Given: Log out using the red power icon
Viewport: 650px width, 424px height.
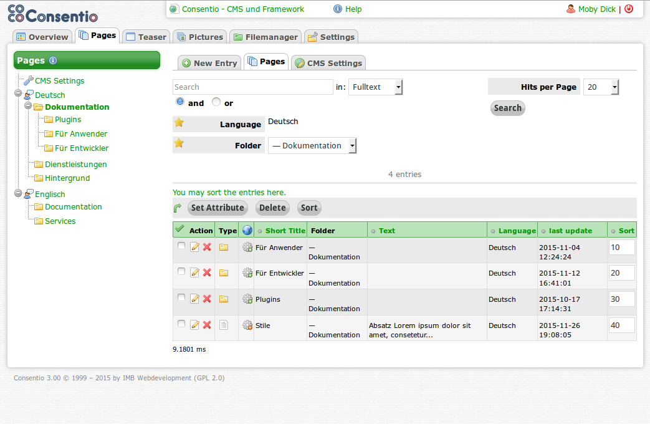Looking at the screenshot, I should pos(629,9).
